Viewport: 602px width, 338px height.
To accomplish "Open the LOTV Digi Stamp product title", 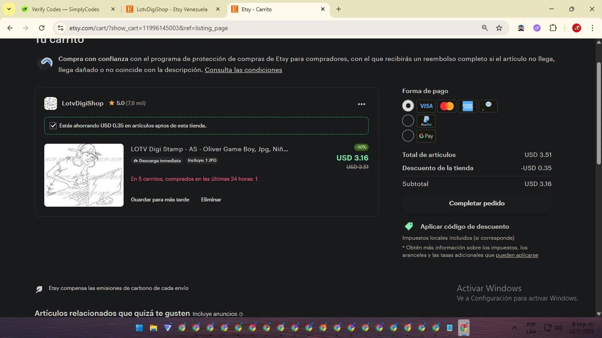I will coord(209,149).
